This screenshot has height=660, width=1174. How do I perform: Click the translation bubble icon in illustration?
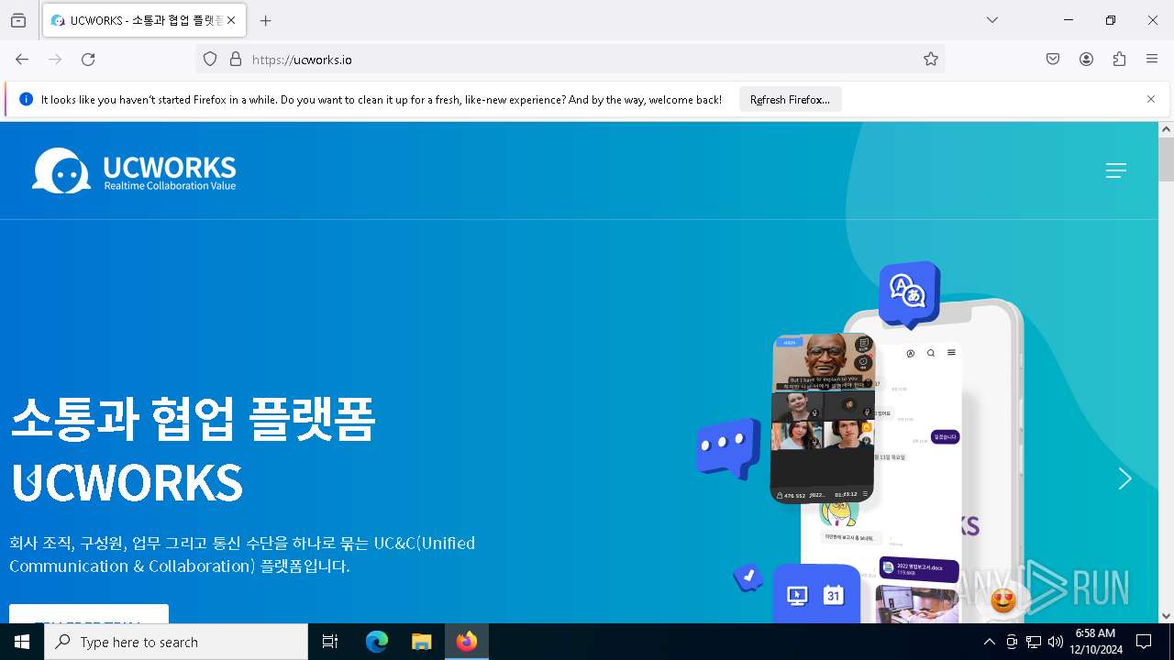[x=909, y=293]
